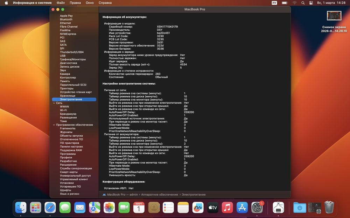Select the highlighted Электропитание sidebar item

(x=74, y=99)
